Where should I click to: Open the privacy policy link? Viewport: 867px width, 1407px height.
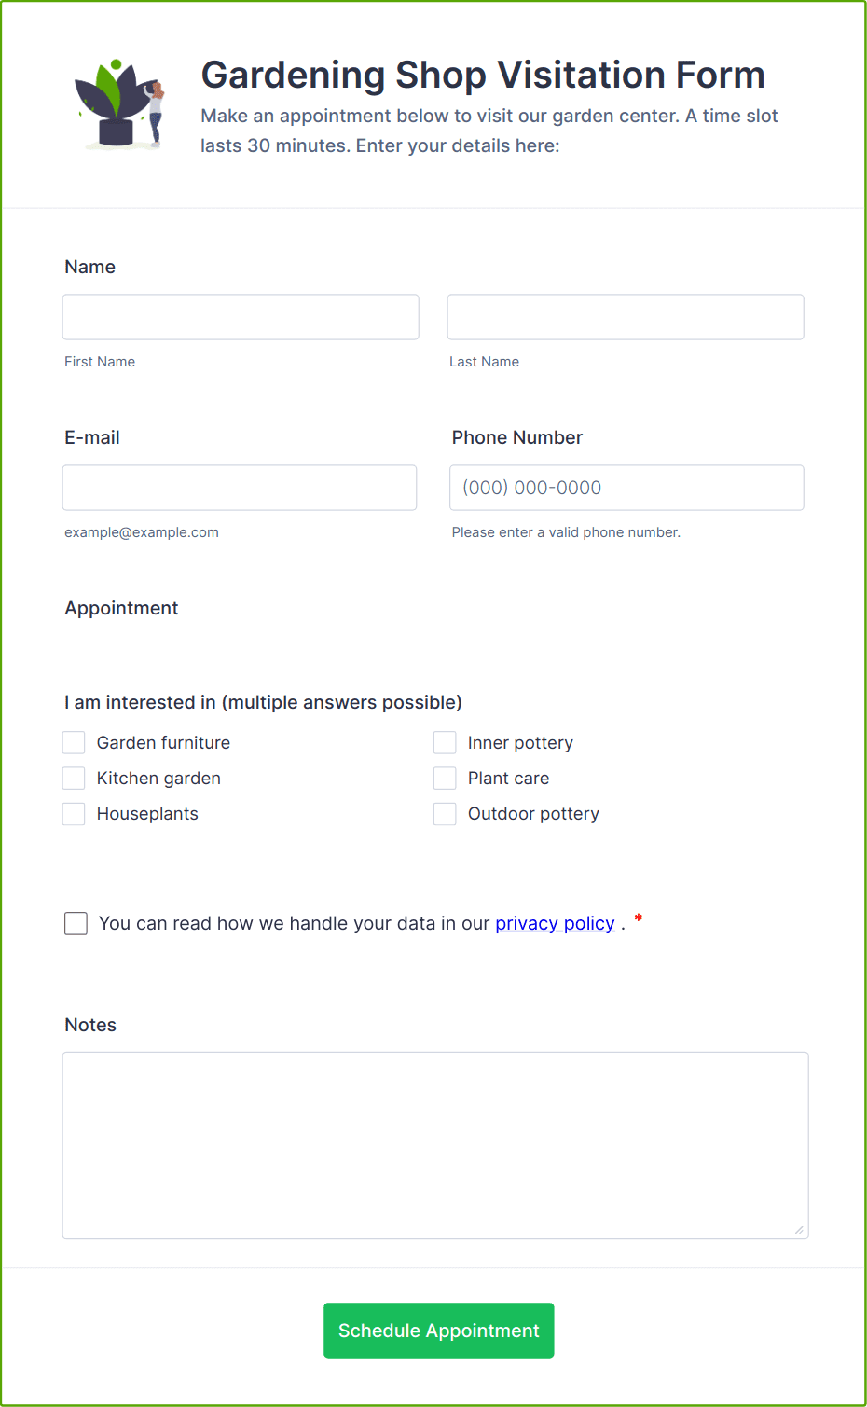point(555,923)
